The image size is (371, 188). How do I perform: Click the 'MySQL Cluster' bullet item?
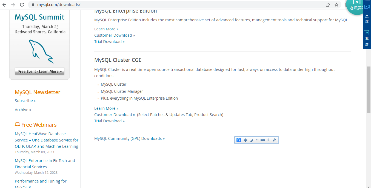(114, 84)
